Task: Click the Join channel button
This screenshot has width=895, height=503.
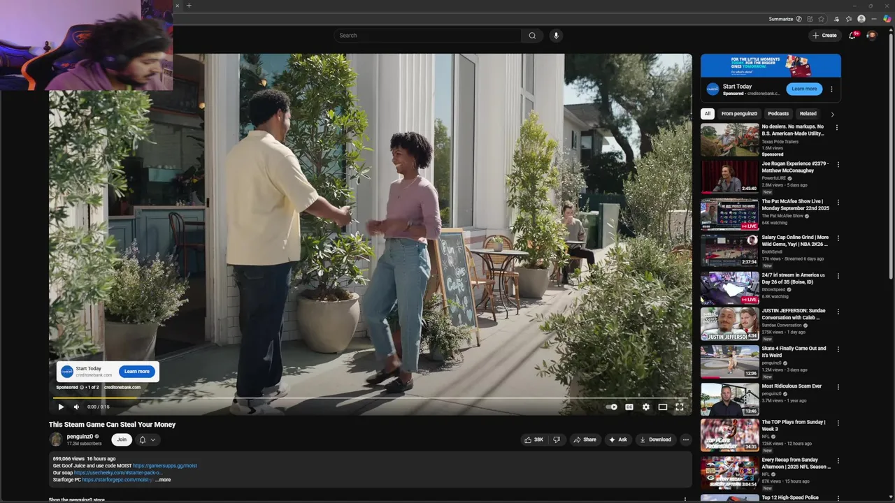Action: (x=122, y=439)
